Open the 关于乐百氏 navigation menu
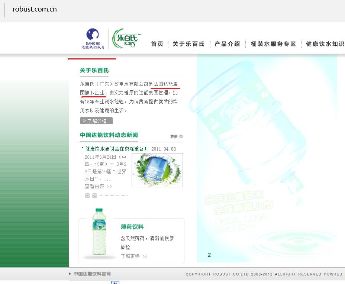 tap(188, 44)
